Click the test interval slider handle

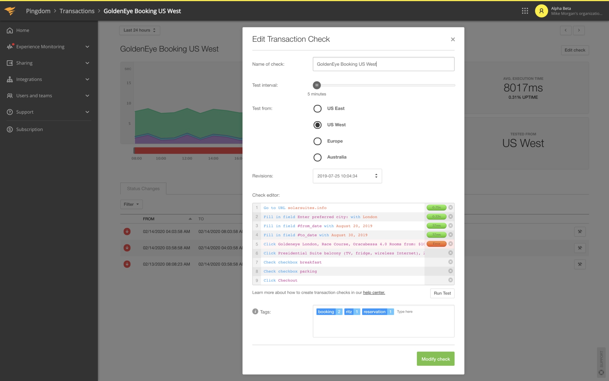click(317, 85)
